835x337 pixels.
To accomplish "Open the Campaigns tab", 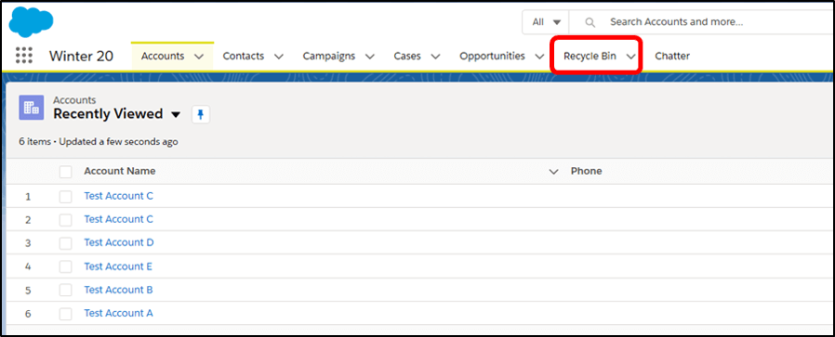I will click(x=329, y=56).
